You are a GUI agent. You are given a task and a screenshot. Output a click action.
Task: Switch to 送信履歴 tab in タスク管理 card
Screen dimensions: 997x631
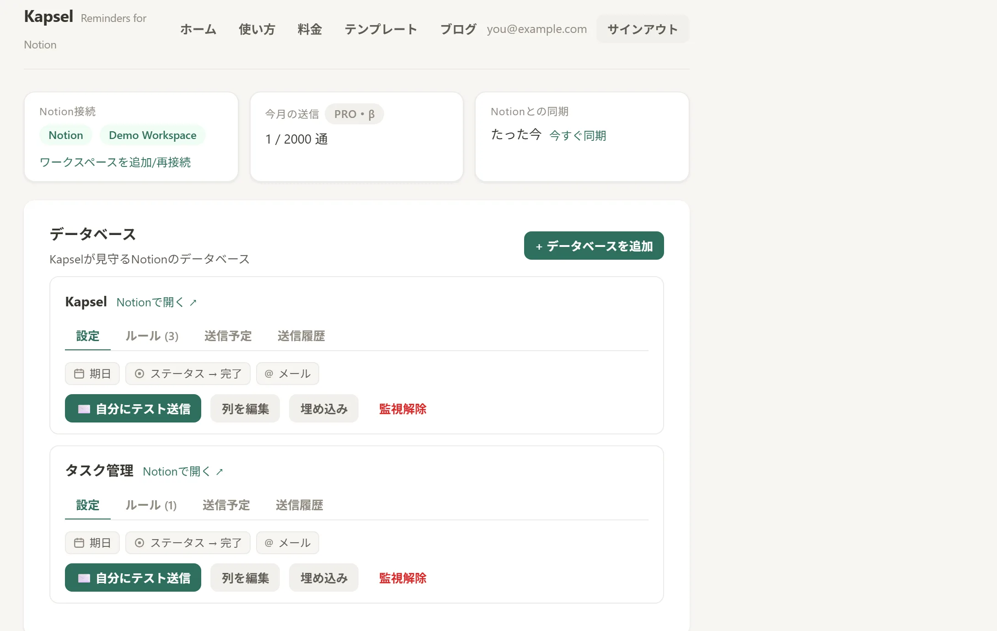pyautogui.click(x=299, y=505)
